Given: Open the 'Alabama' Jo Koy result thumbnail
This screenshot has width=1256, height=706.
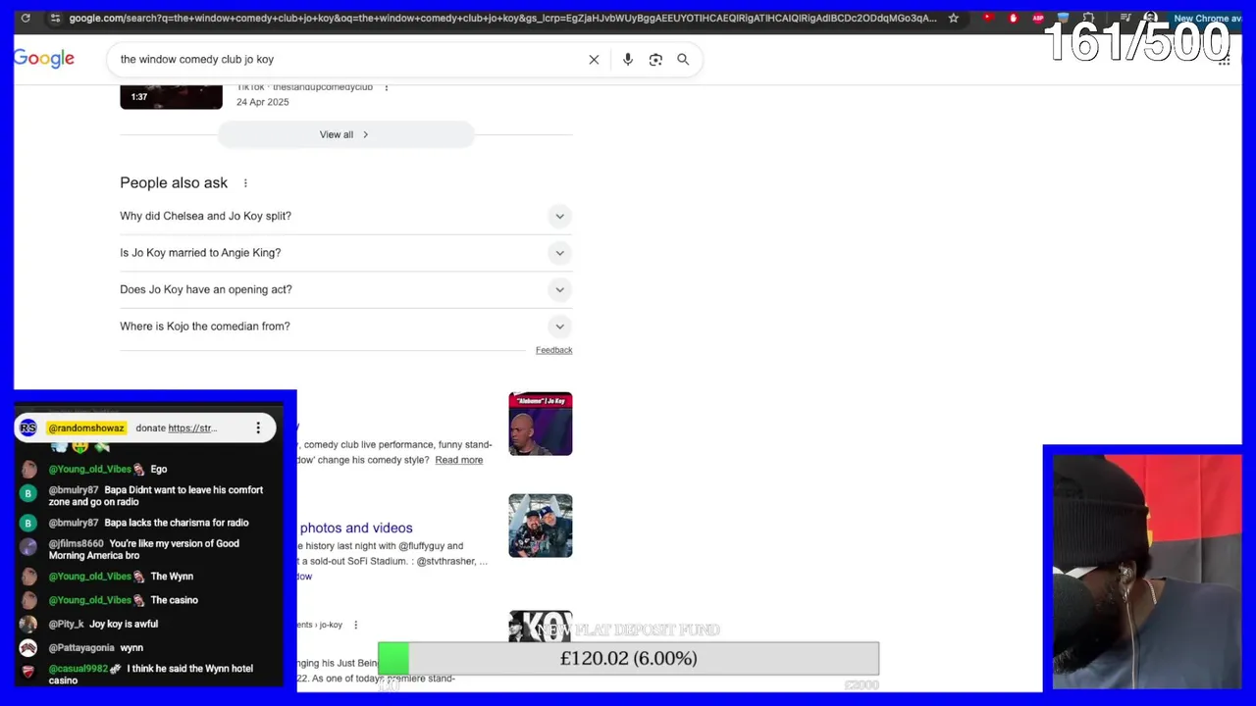Looking at the screenshot, I should click(x=540, y=424).
